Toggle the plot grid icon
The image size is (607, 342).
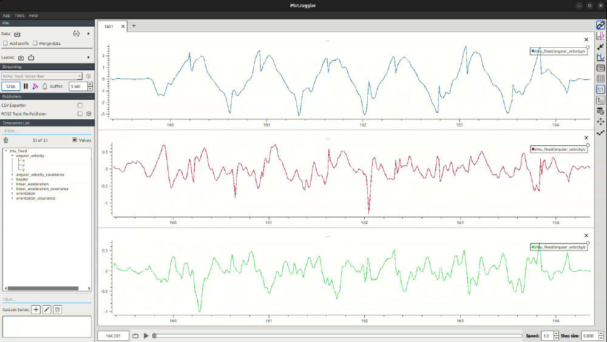coord(600,79)
